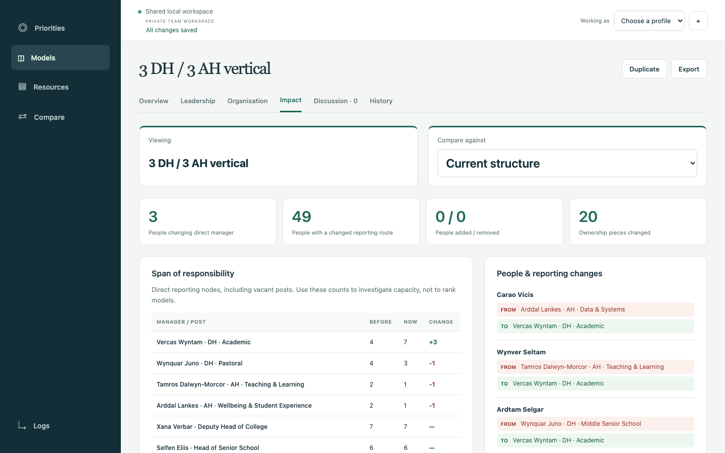Click the 'Ownership pieces changed' stat card
725x453 pixels.
coord(638,221)
